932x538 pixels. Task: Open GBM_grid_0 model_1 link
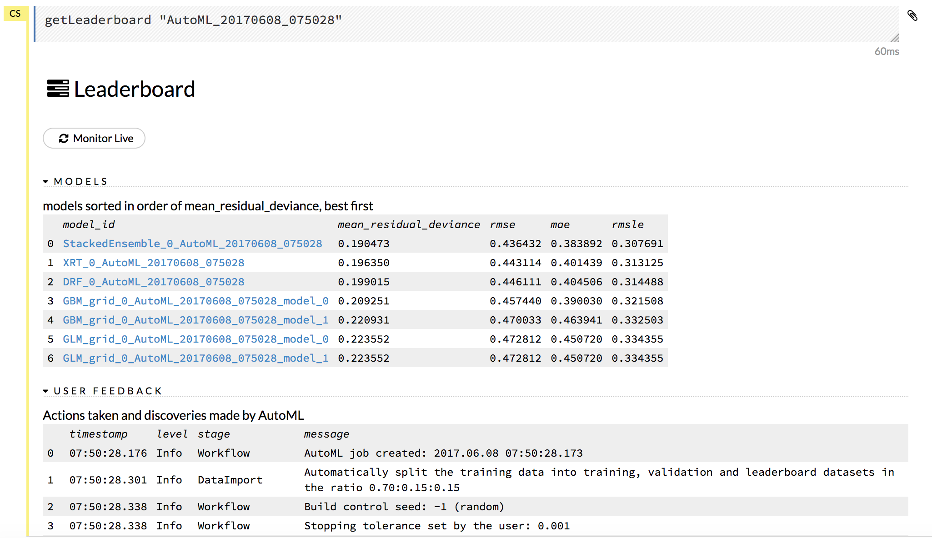195,320
